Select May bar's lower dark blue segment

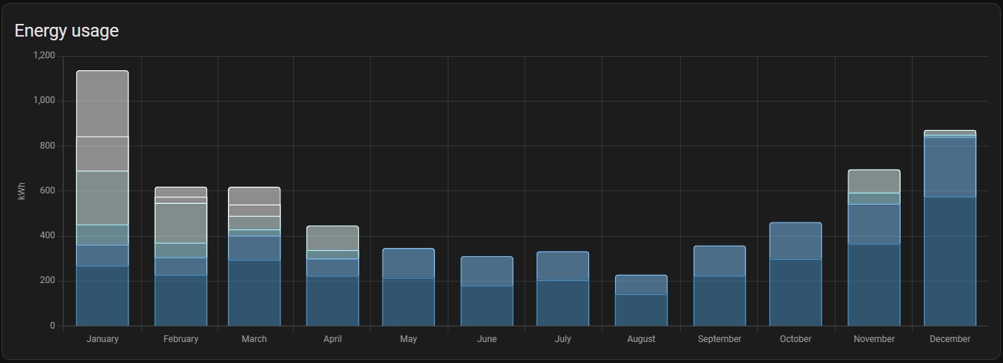click(408, 302)
